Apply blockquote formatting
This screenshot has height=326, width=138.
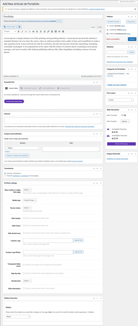click(33, 32)
